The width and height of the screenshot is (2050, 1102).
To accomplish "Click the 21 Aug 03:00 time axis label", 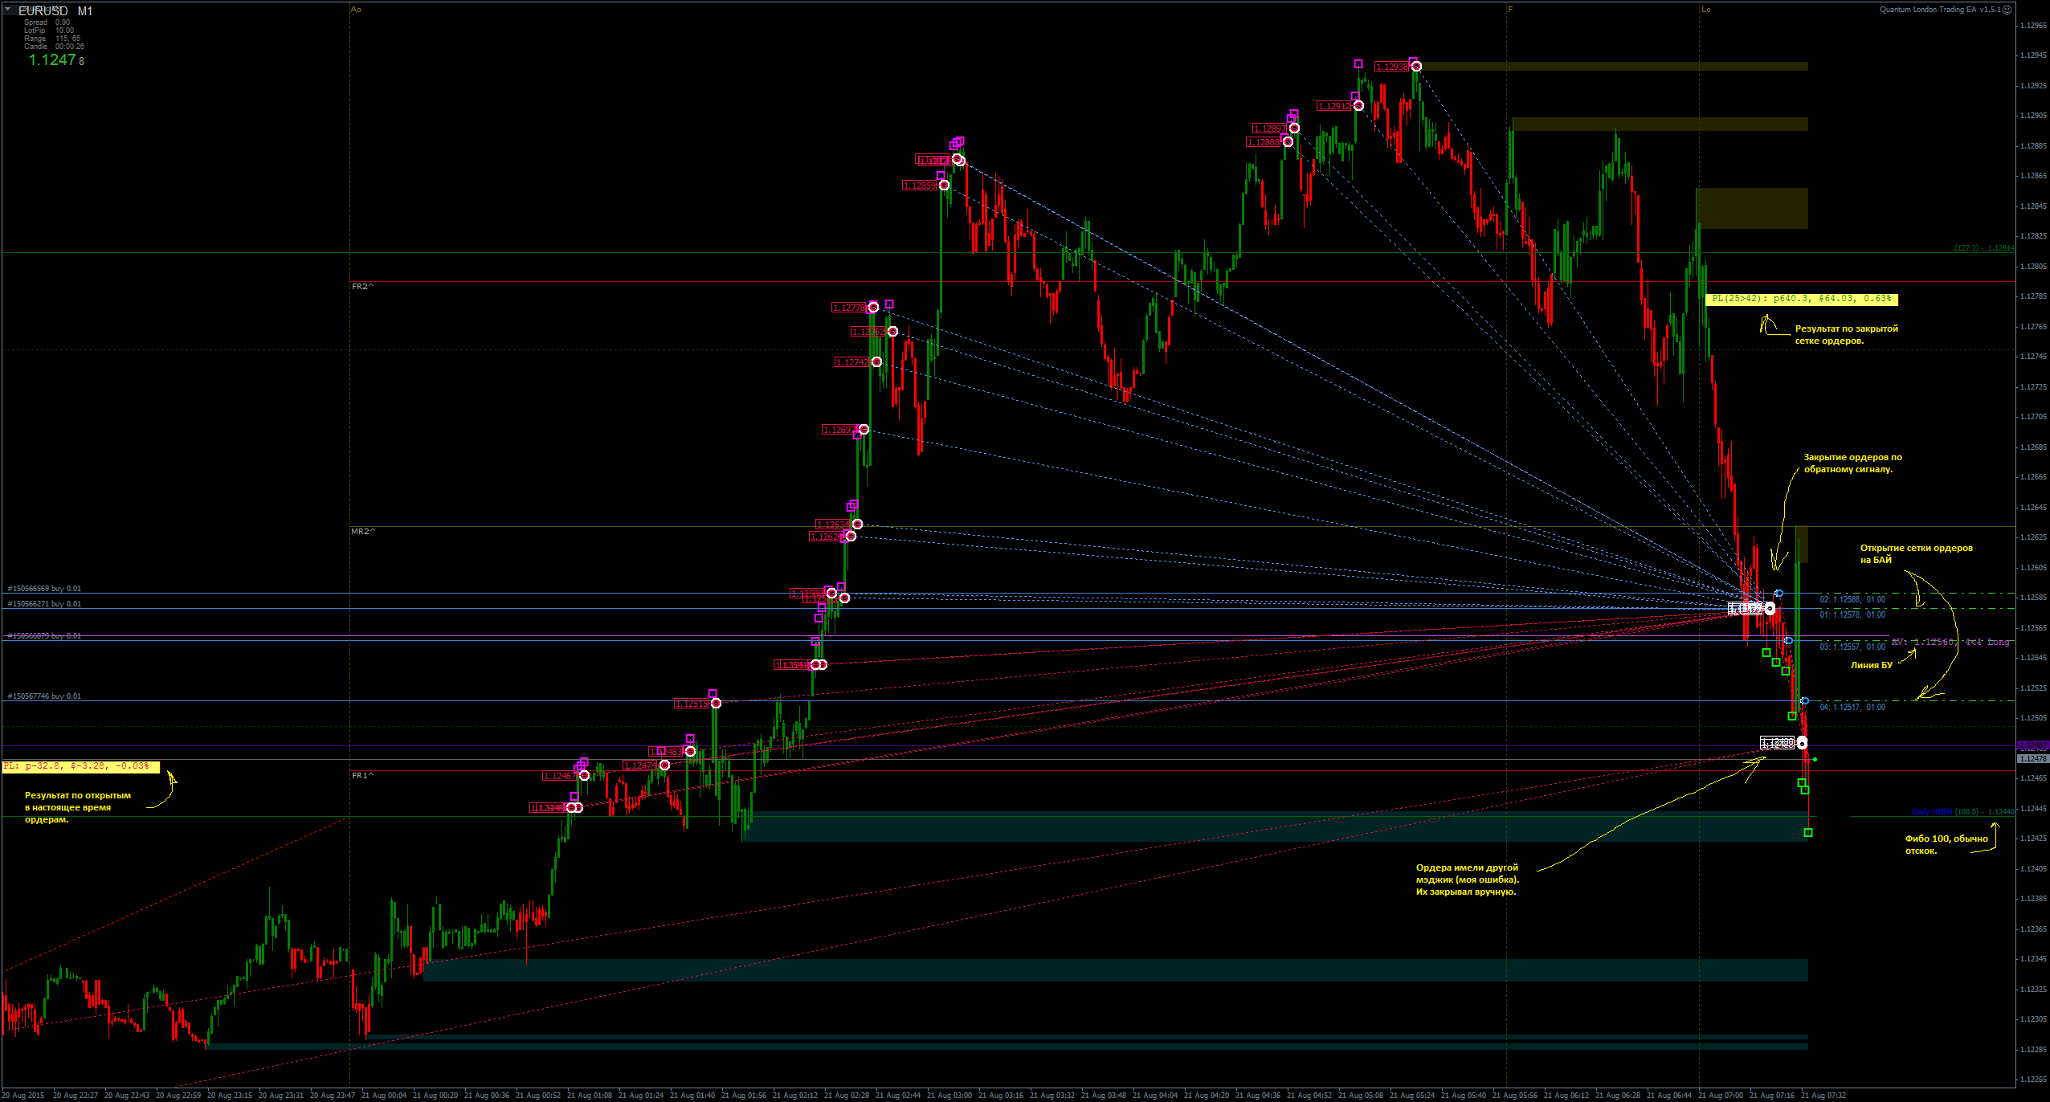I will coord(949,1096).
